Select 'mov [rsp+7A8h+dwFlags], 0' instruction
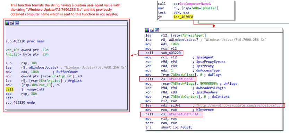Image resolution: width=289 pixels, height=133 pixels. pyautogui.click(x=184, y=75)
